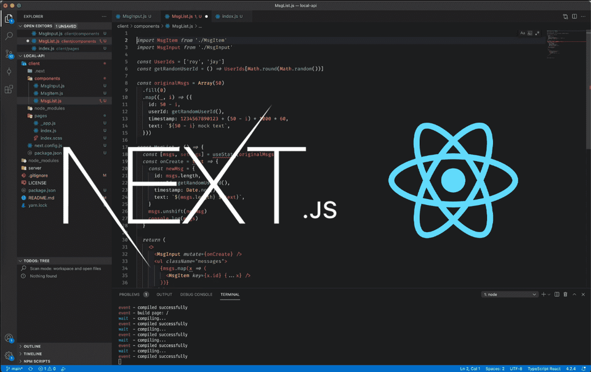Click 'Ln 2, Col 1' in status bar
591x372 pixels.
click(x=470, y=368)
